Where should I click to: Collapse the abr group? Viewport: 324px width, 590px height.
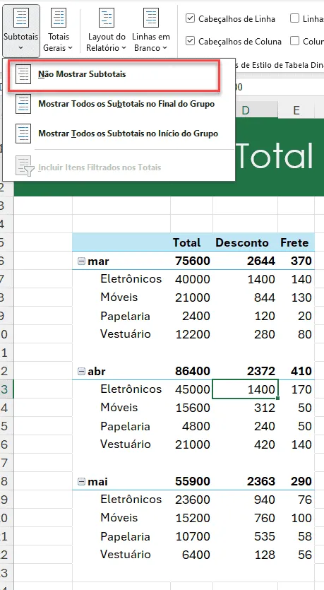tap(81, 372)
